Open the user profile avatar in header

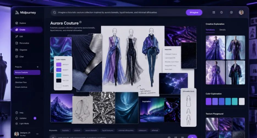coord(241,12)
